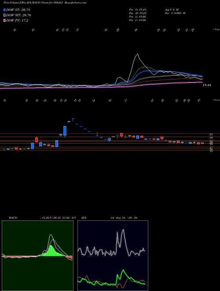This screenshot has width=220, height=291.
Task: Click the tallest blue candlestick in price chart
Action: pos(65,131)
